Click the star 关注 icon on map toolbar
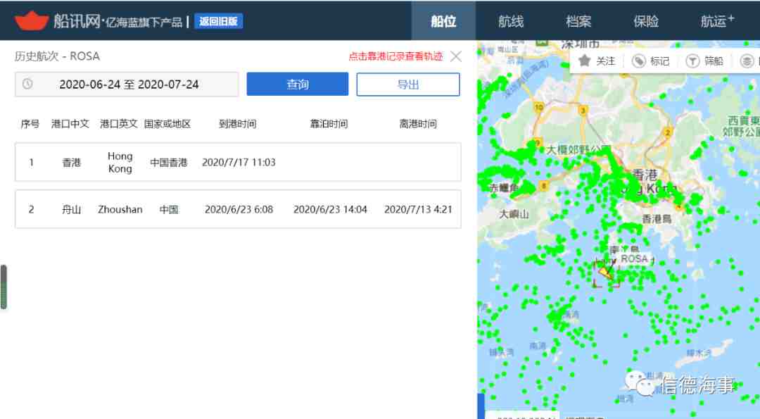 [x=585, y=61]
